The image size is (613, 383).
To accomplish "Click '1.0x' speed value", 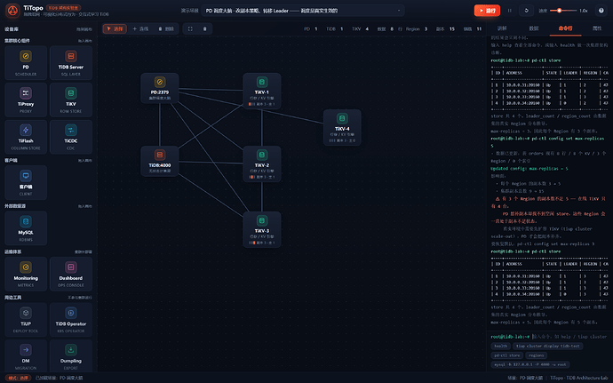I will tap(584, 11).
